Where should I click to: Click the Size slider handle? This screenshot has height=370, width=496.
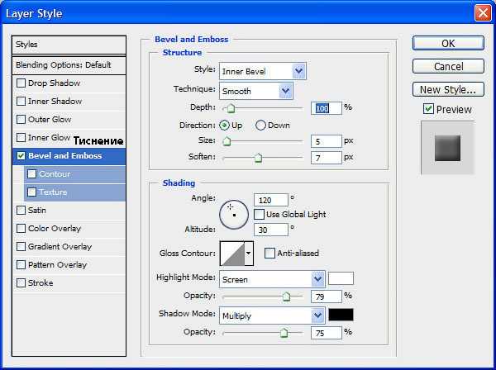point(227,141)
